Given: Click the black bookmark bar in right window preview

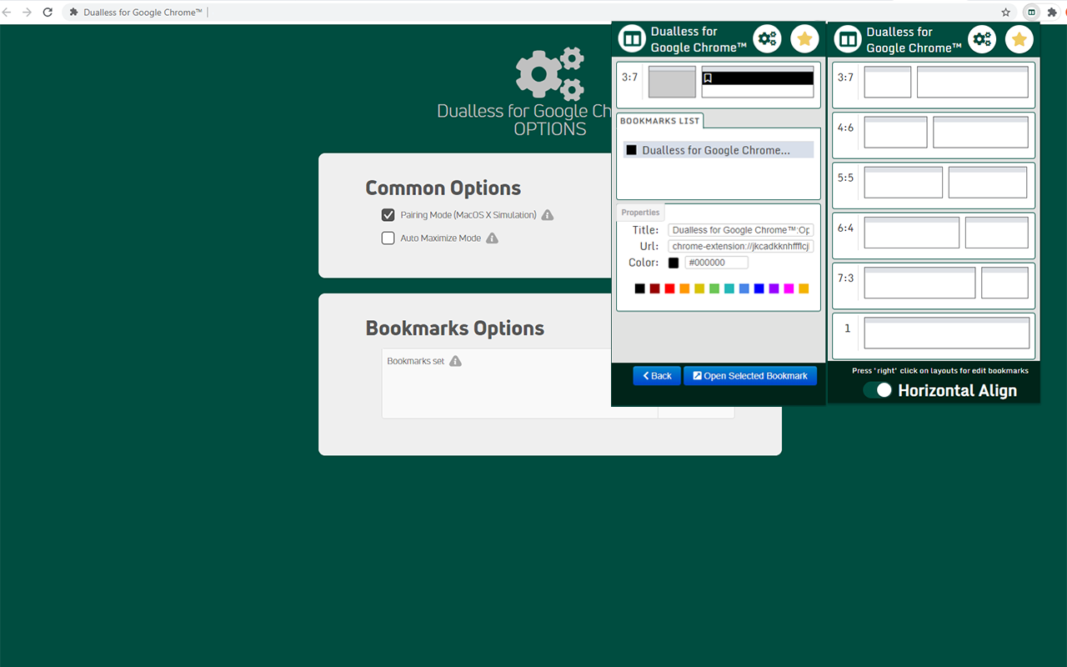Looking at the screenshot, I should click(x=758, y=78).
